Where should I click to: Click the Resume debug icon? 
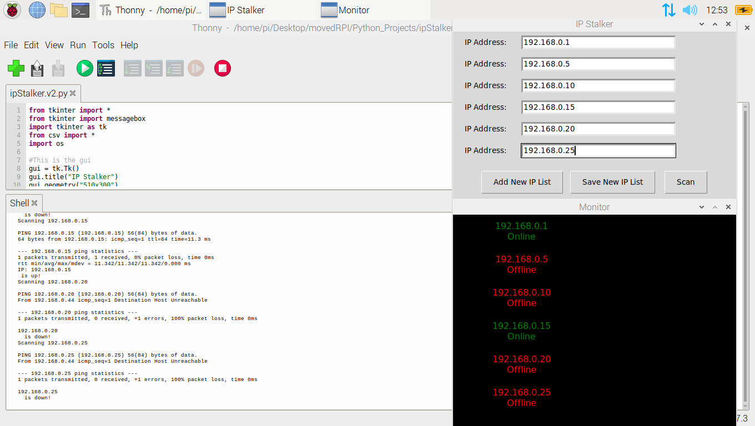[195, 68]
